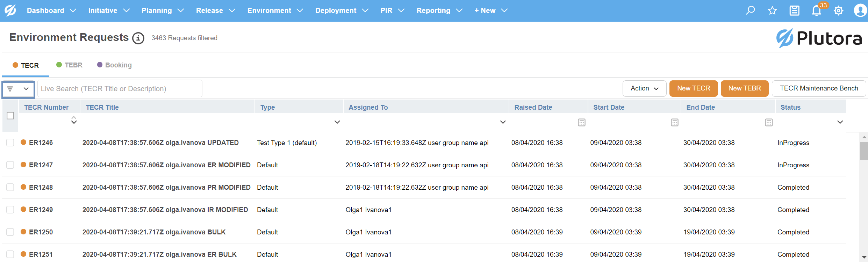Open favorites via the star icon
Screen dimensions: 868x262
point(772,10)
